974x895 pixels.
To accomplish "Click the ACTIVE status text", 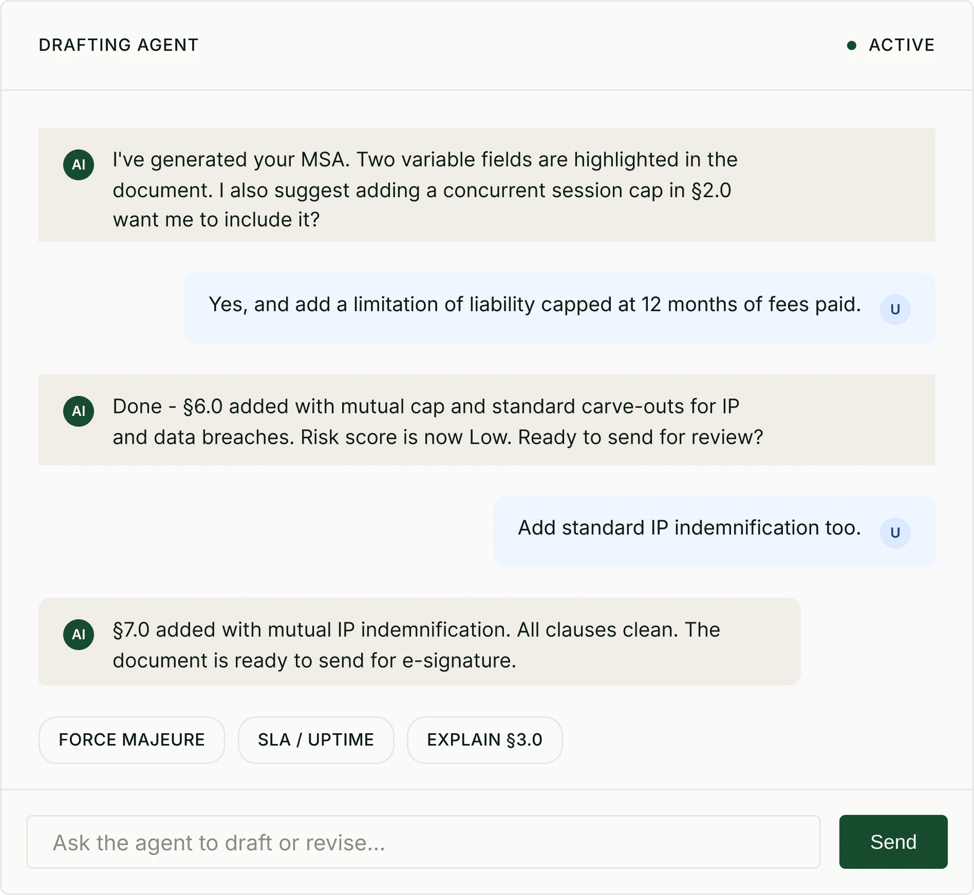I will (902, 45).
